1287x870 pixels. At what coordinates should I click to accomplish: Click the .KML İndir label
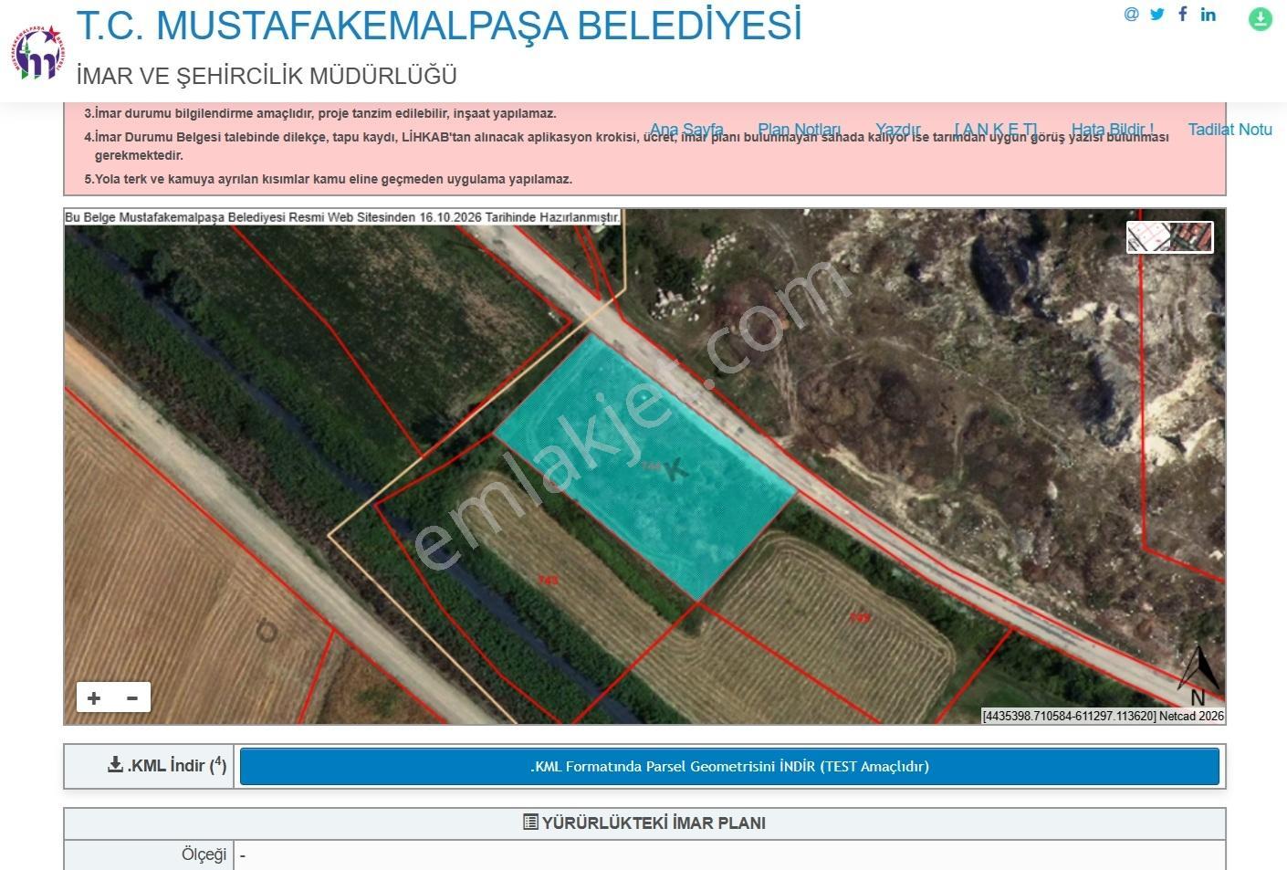click(x=167, y=765)
